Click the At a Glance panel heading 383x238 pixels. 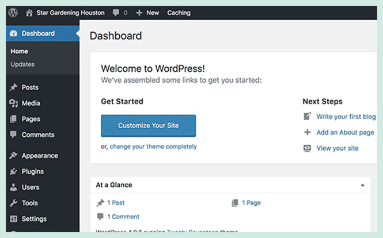(114, 185)
